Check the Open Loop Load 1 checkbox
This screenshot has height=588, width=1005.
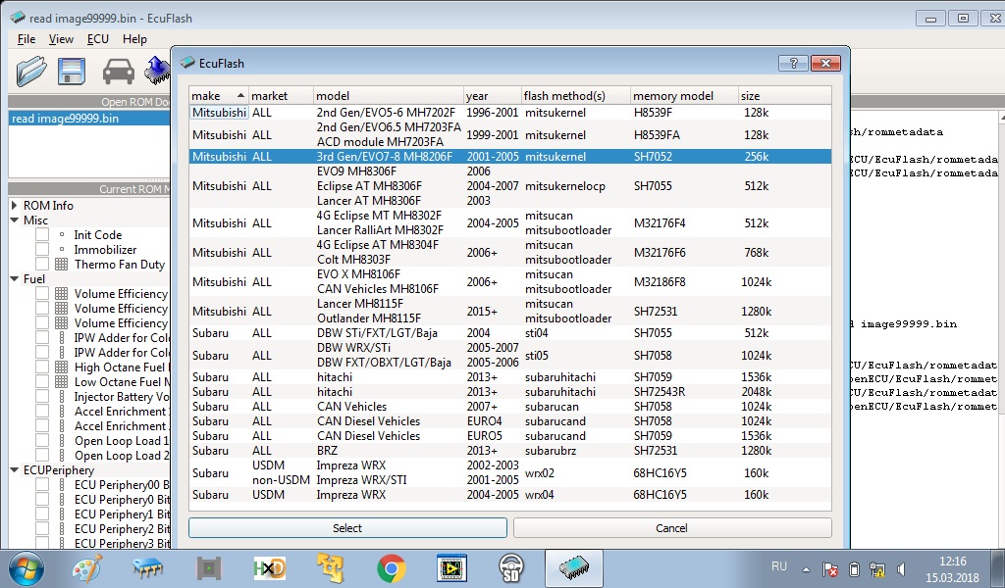pyautogui.click(x=42, y=441)
